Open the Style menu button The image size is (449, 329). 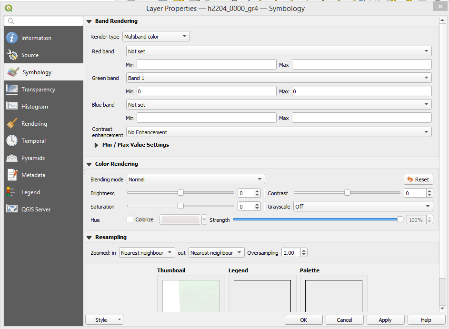(104, 320)
